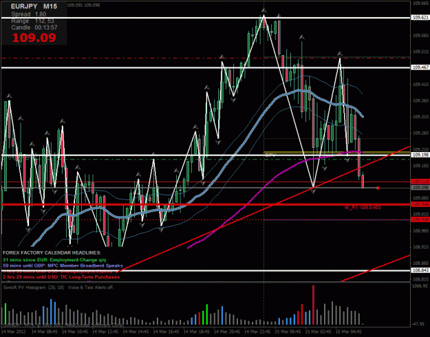
Task: Click the W_R1 109.0483 pivot label
Action: click(x=363, y=208)
